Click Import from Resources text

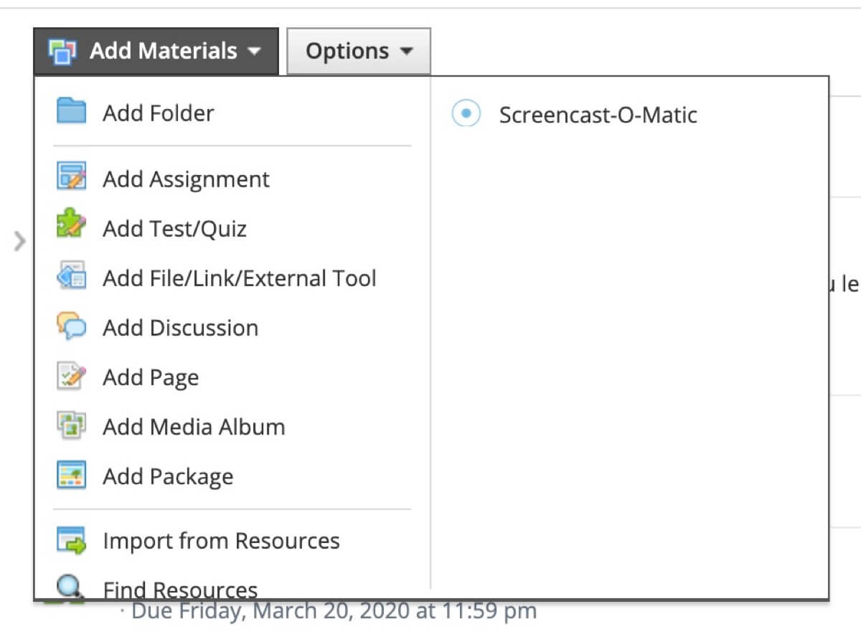(x=221, y=541)
